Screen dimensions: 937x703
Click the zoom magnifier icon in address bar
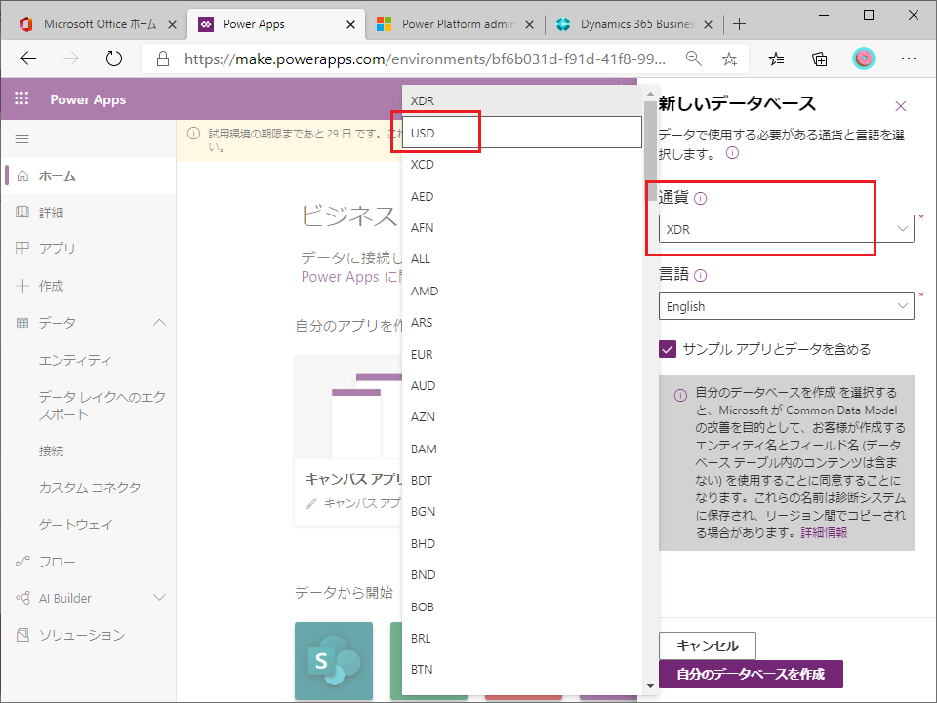pos(693,59)
